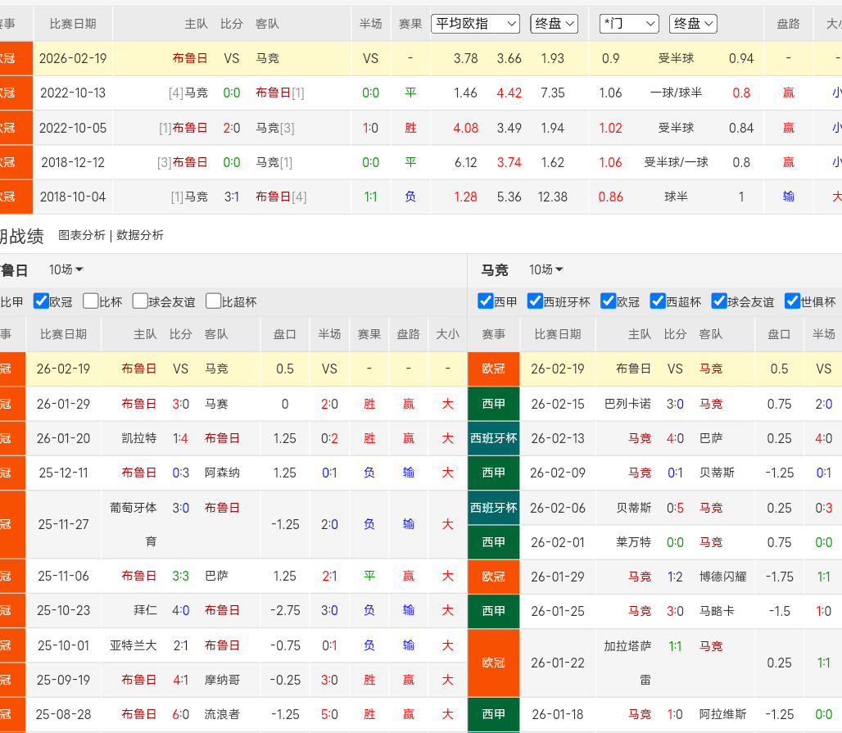Image resolution: width=842 pixels, height=733 pixels.
Task: Uncheck the 西甲 league filter checkbox
Action: tap(486, 301)
